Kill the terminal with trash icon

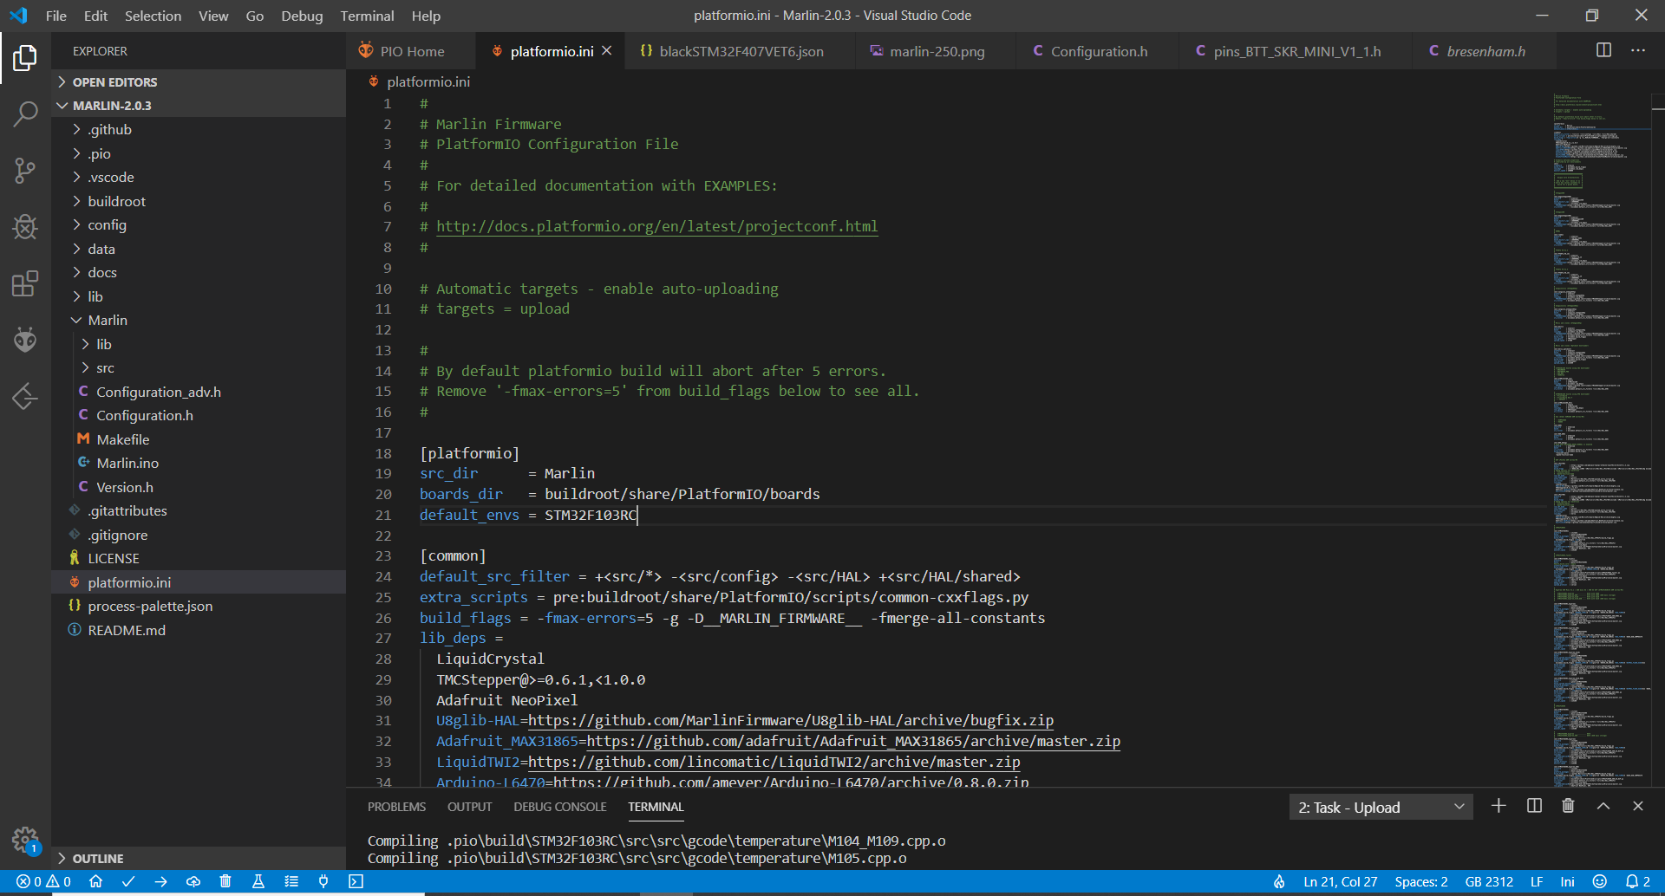click(x=1568, y=806)
